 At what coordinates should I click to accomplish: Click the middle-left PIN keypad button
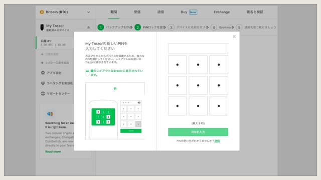tap(177, 85)
